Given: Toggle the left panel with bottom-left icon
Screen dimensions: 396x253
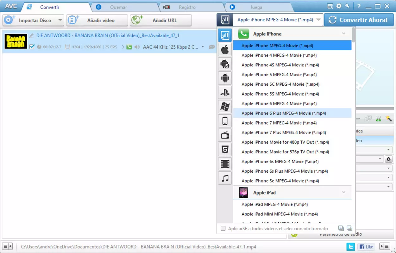Looking at the screenshot, I should click(7, 247).
